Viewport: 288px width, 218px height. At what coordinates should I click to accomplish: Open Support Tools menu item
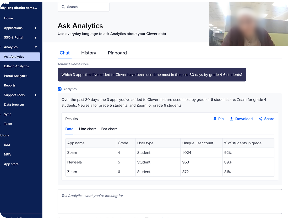pos(14,95)
